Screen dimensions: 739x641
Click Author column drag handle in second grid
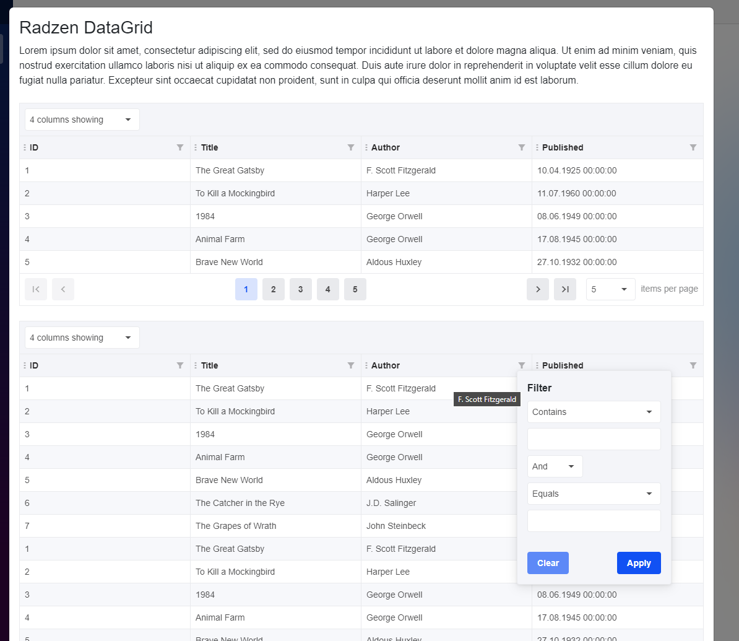click(x=366, y=365)
